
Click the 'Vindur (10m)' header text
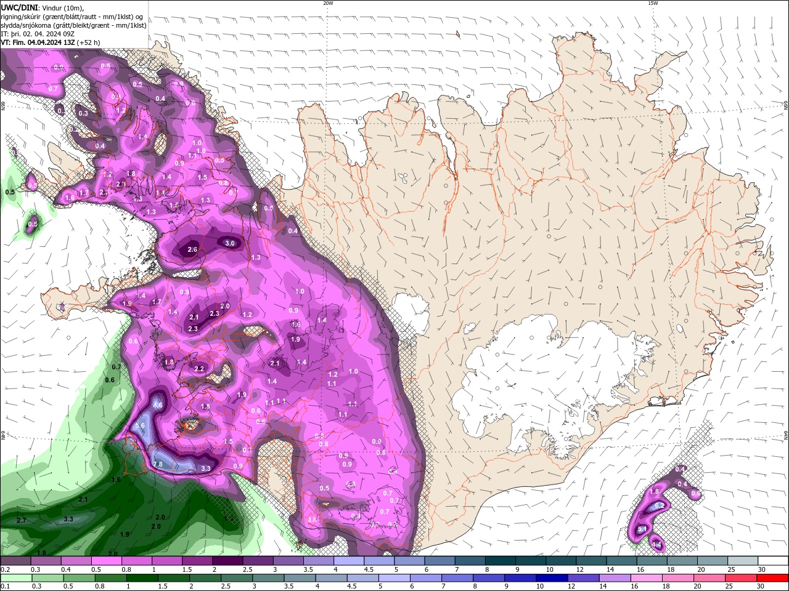click(x=62, y=7)
